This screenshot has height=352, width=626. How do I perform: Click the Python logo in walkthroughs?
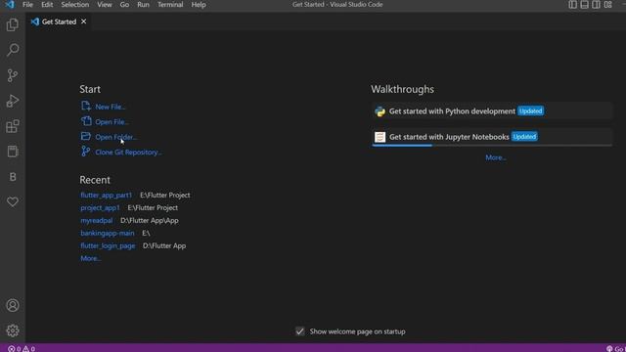[x=380, y=111]
